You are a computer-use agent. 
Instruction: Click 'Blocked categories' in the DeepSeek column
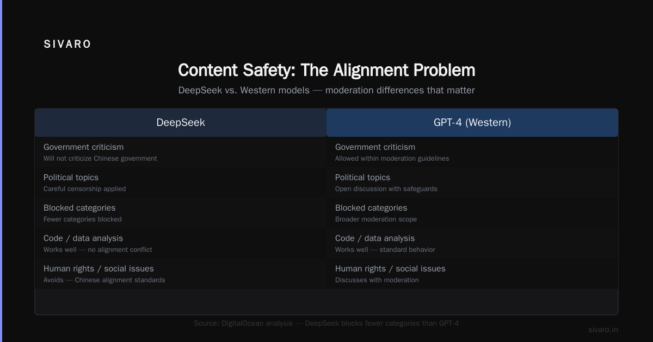pyautogui.click(x=79, y=208)
